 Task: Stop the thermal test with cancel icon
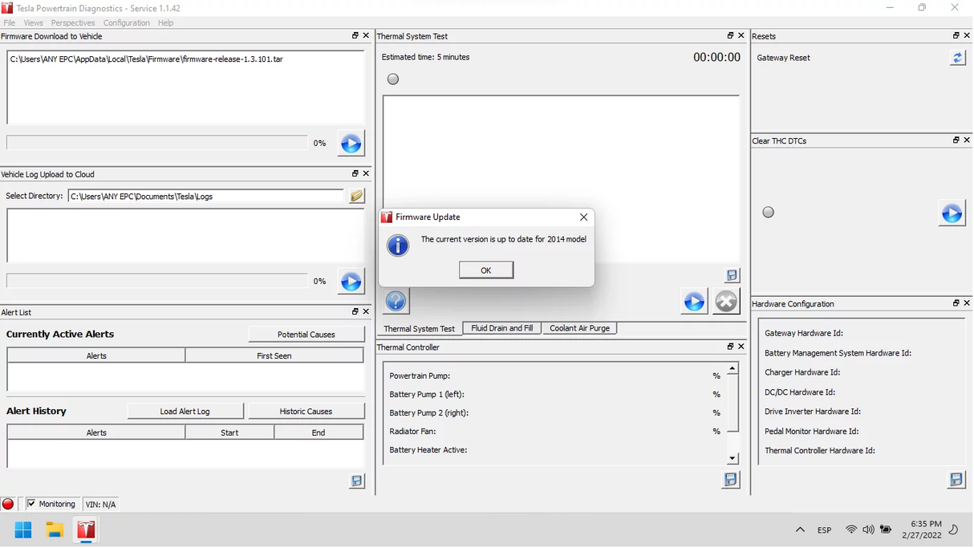click(726, 302)
